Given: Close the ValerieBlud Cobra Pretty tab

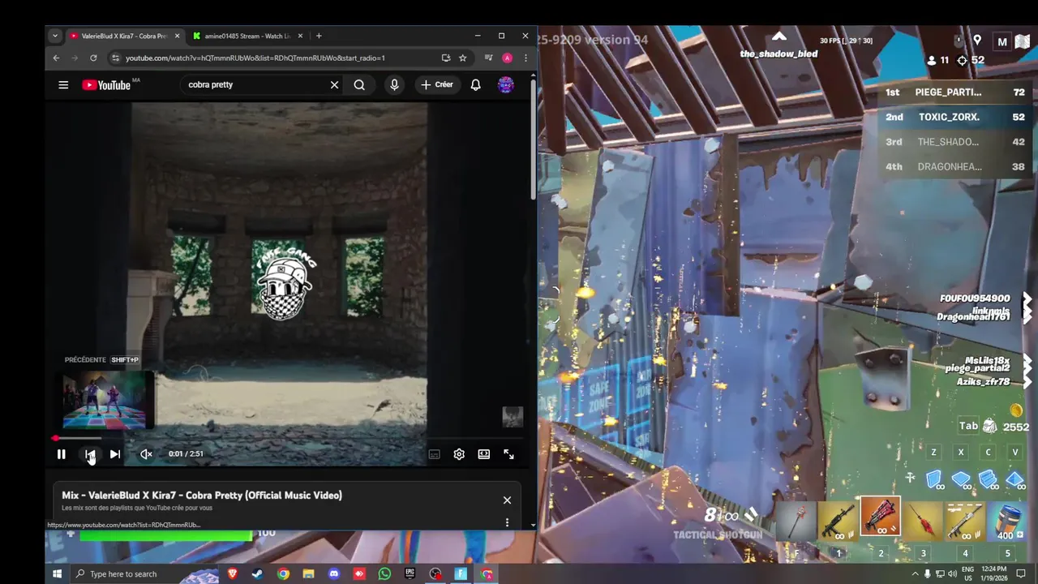Looking at the screenshot, I should [177, 36].
